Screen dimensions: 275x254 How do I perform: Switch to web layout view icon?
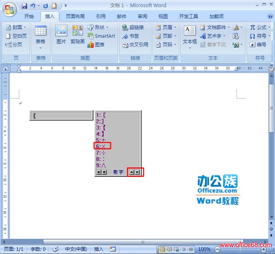[176, 249]
